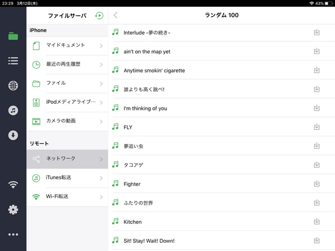Go back using the arrow beside ランダム 100

click(116, 15)
